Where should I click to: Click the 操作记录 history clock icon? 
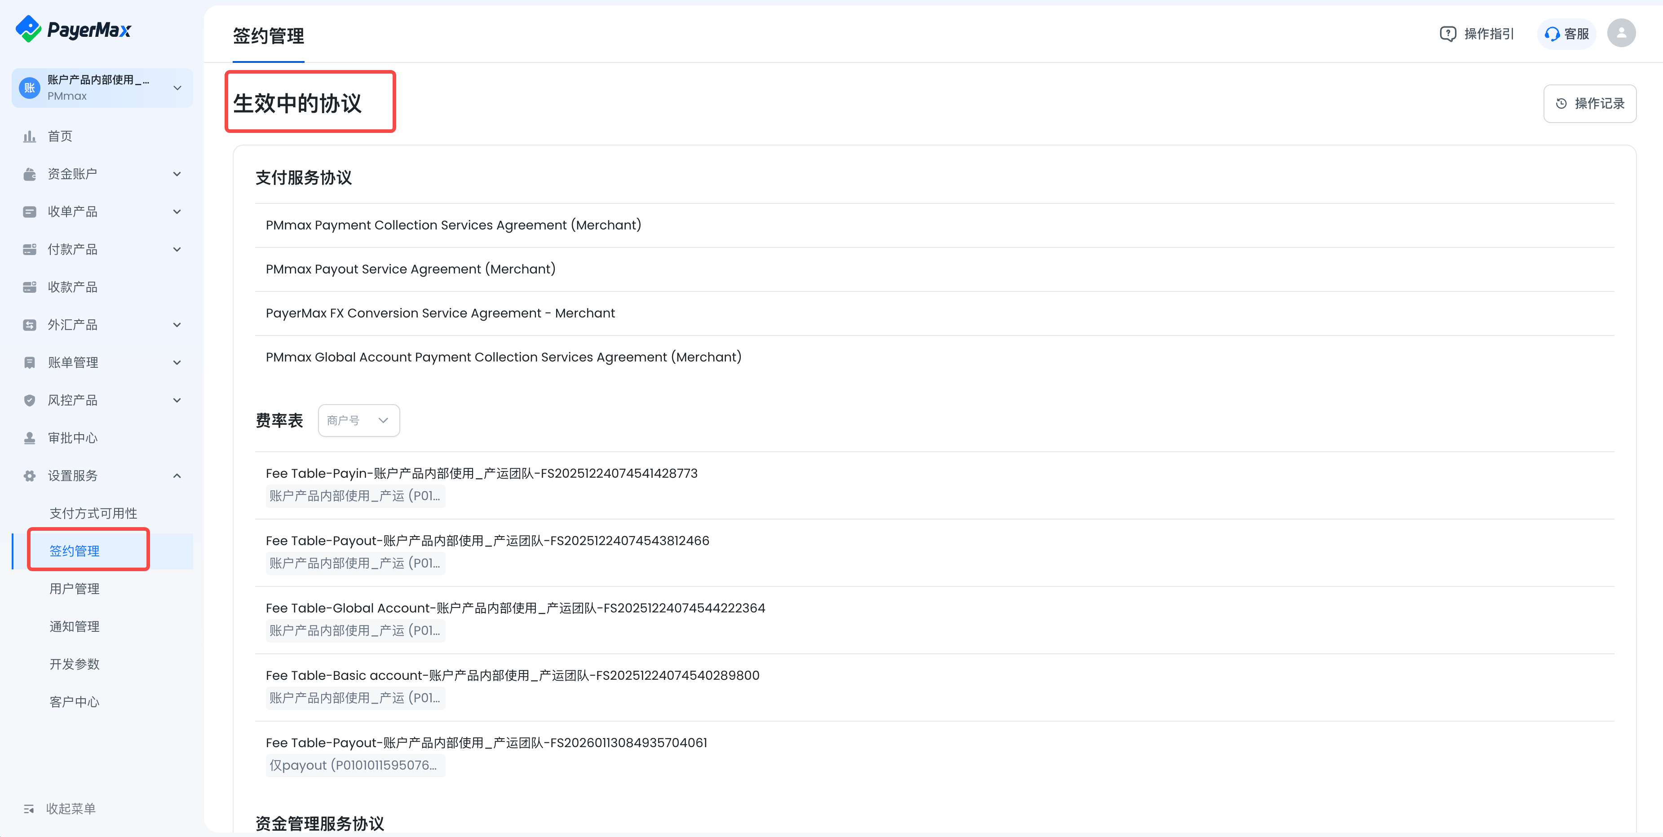tap(1561, 103)
